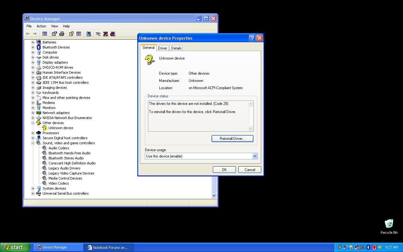Expand the Batteries category
403x252 pixels.
pyautogui.click(x=33, y=42)
